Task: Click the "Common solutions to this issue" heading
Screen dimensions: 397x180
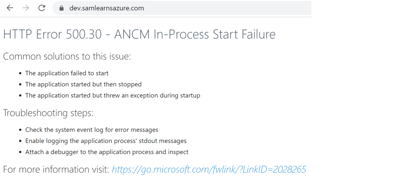Action: 67,56
